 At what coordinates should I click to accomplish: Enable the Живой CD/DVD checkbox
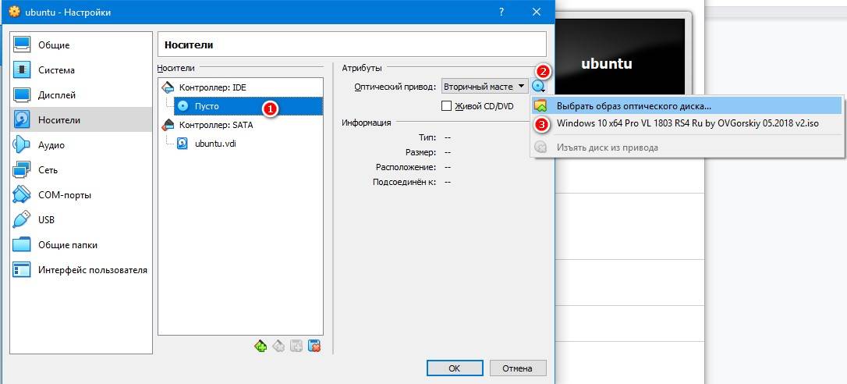pyautogui.click(x=447, y=106)
